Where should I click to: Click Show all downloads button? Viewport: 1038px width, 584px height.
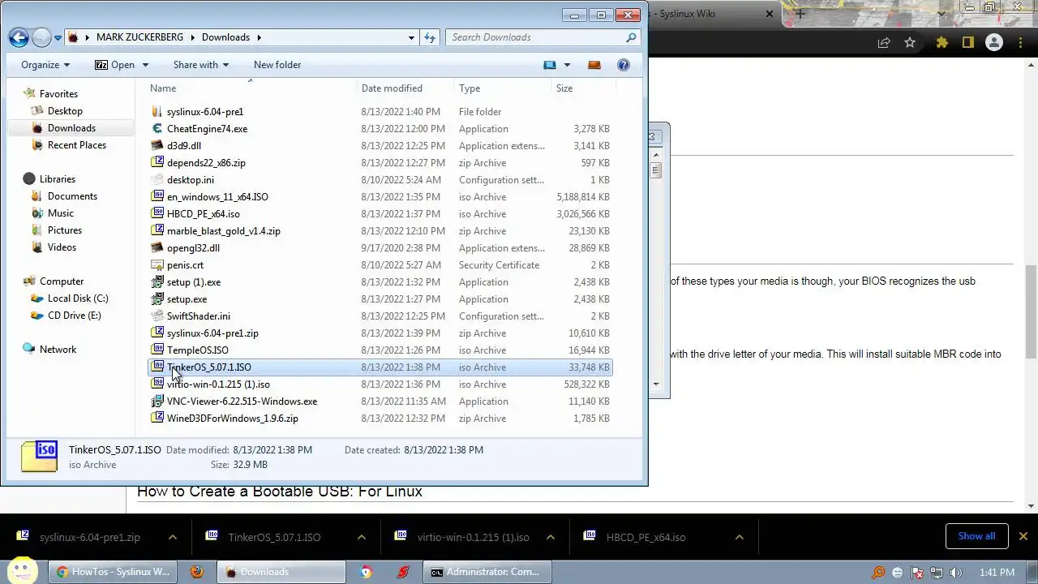click(x=976, y=536)
